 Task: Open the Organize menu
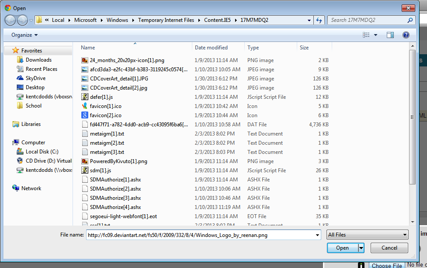point(24,35)
